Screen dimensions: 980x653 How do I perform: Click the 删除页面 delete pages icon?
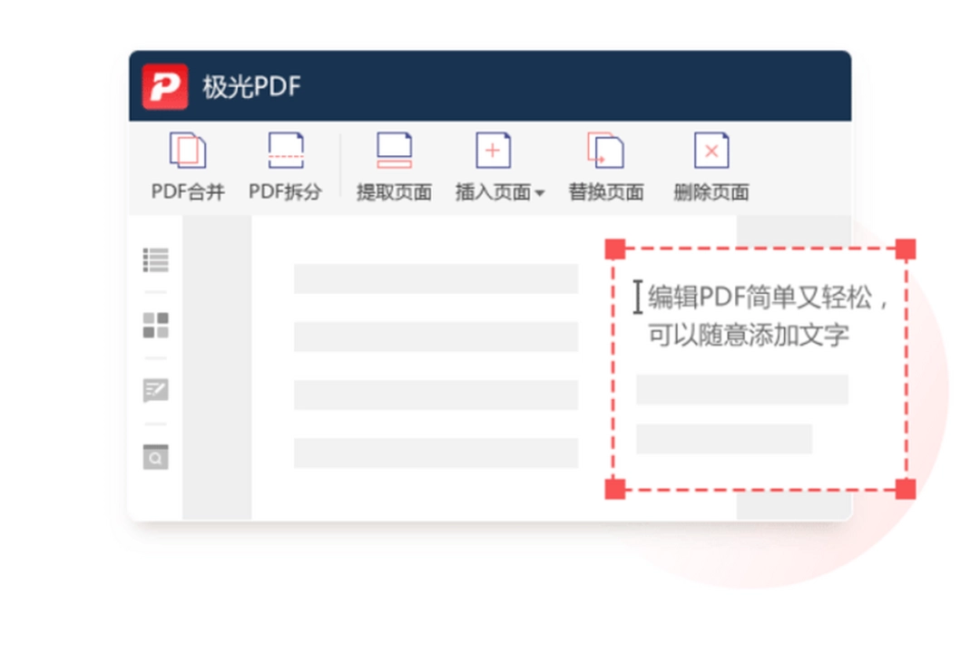tap(710, 150)
